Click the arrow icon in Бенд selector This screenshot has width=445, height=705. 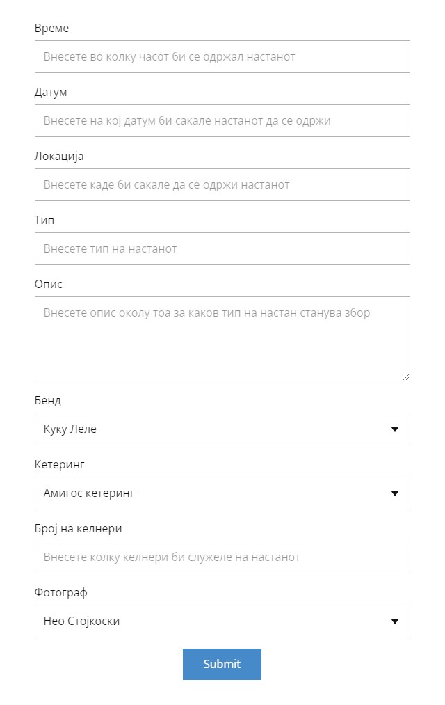click(395, 429)
